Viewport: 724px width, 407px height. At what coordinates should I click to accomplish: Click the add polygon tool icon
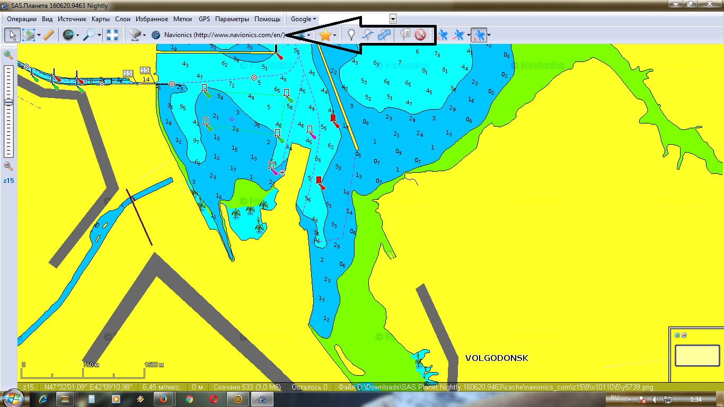click(x=385, y=35)
